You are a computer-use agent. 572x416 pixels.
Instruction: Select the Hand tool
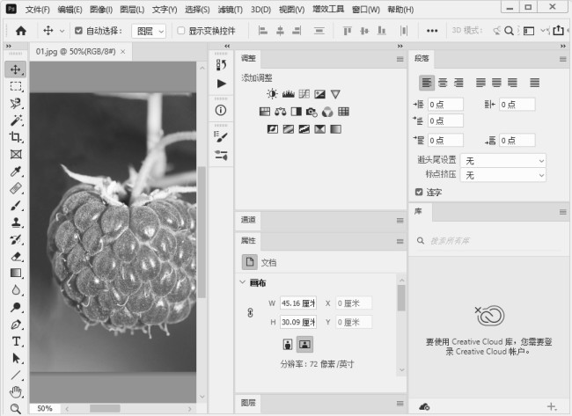pos(15,392)
